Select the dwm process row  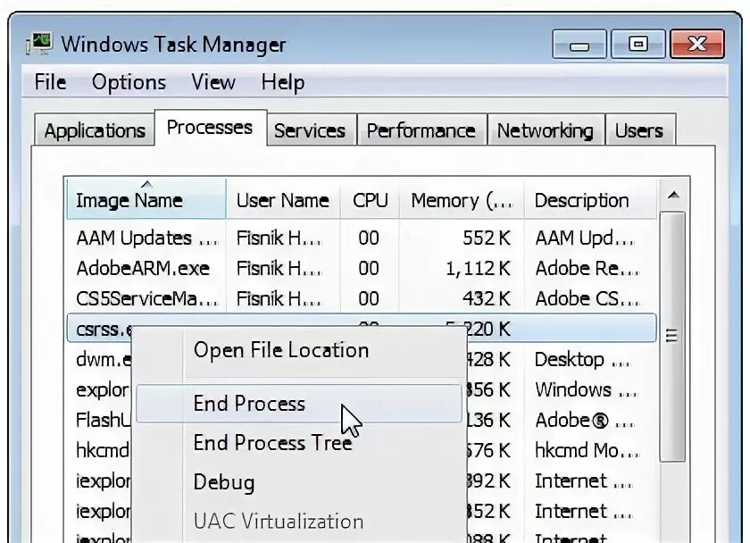coord(103,359)
